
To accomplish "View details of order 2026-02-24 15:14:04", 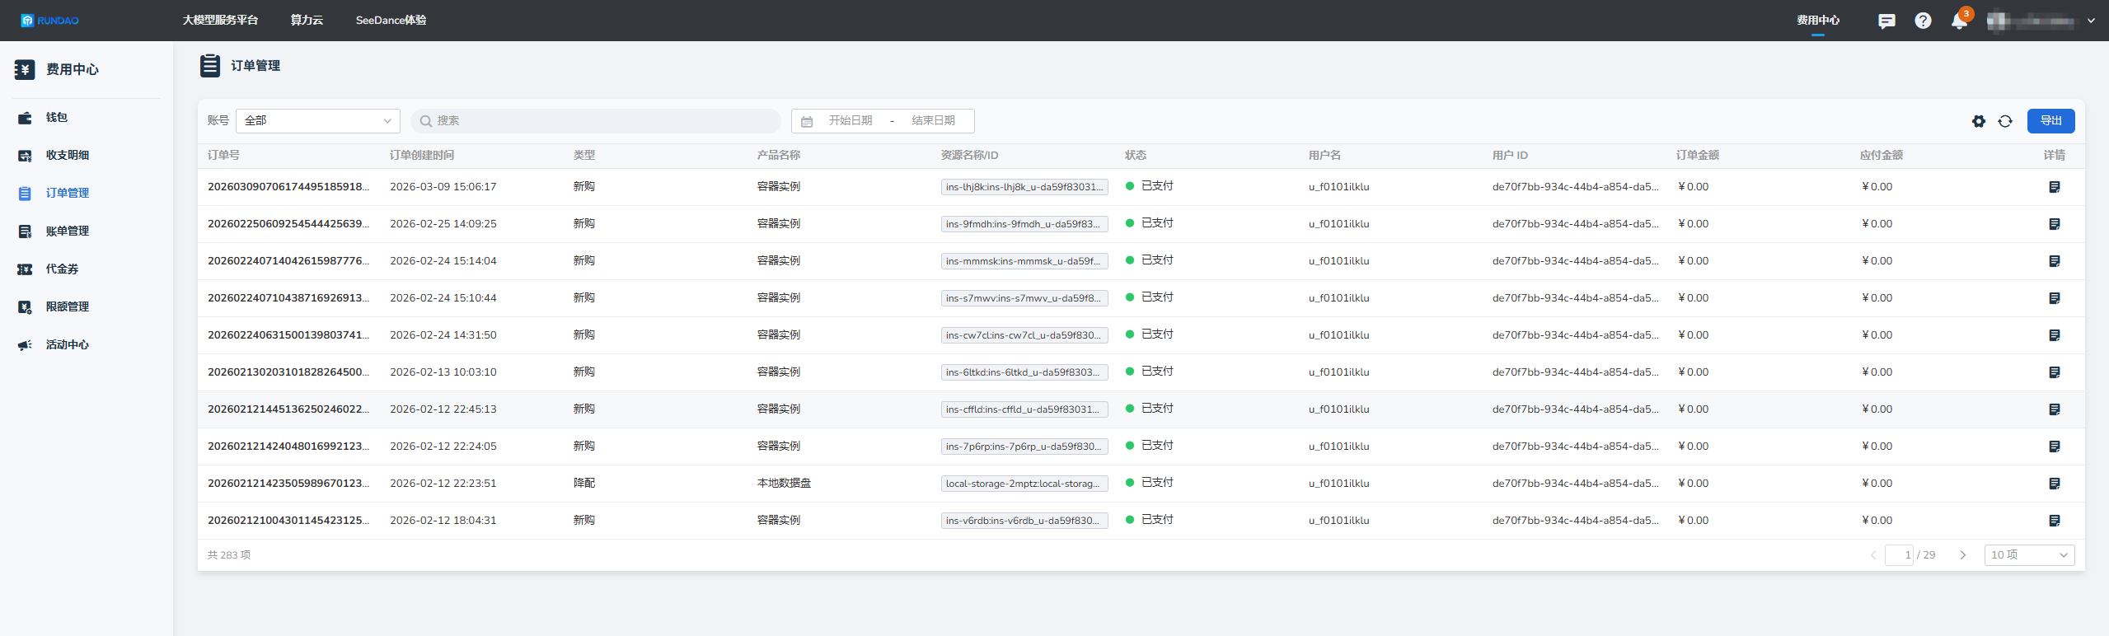I will (2054, 261).
